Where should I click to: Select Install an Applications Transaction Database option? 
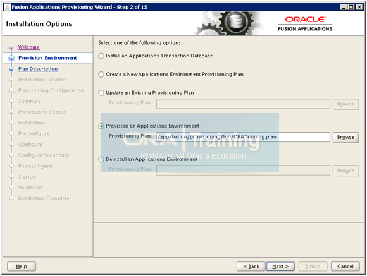101,56
